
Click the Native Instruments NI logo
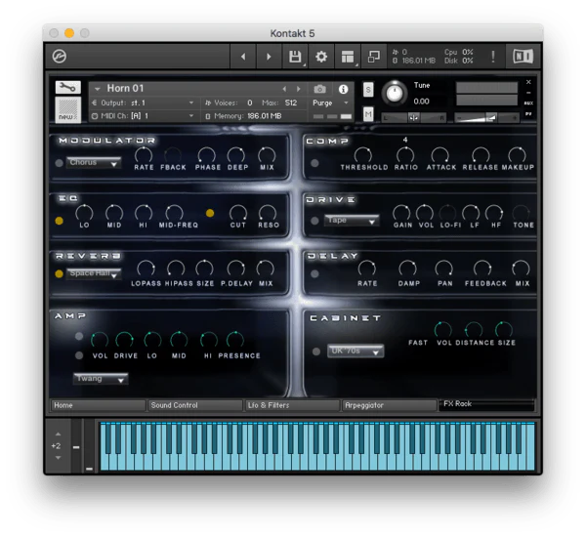523,57
